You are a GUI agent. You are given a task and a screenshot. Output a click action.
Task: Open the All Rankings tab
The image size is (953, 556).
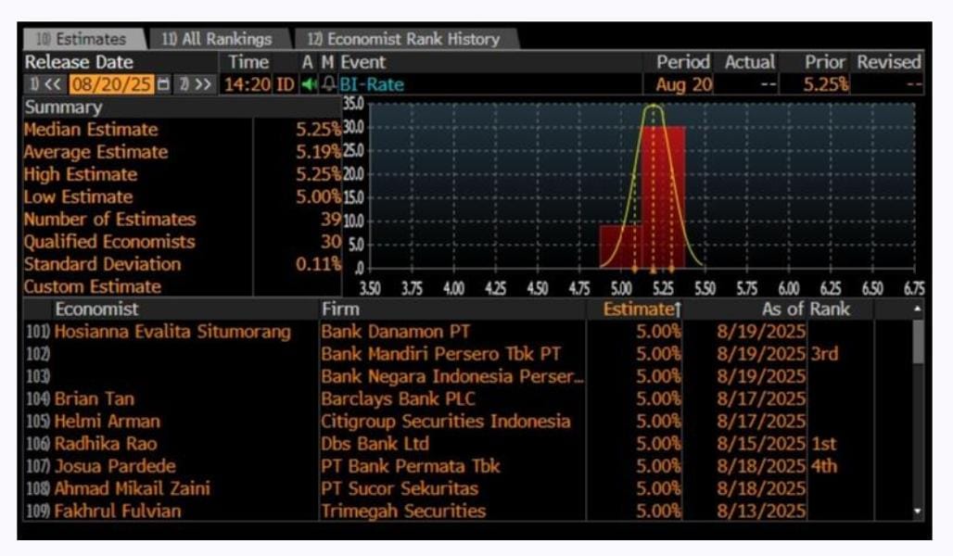(217, 39)
